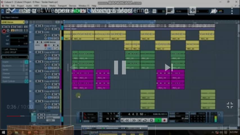Mute the LEAD Verse track
This screenshot has height=135, width=240.
pos(37,42)
